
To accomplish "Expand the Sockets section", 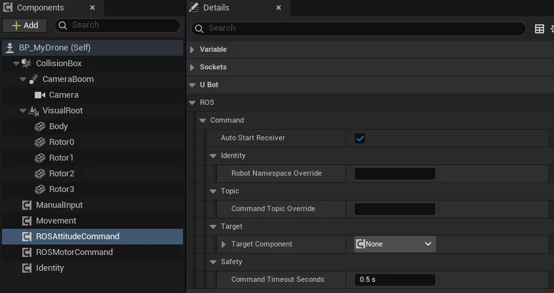I will point(192,67).
